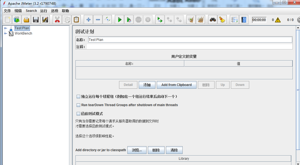Click the blue minus Collapse All icon
This screenshot has width=300, height=165.
(x=98, y=20)
